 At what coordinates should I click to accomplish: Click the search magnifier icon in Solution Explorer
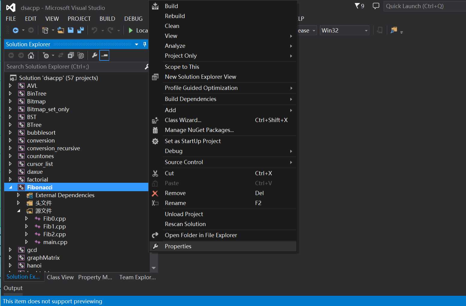click(x=147, y=66)
